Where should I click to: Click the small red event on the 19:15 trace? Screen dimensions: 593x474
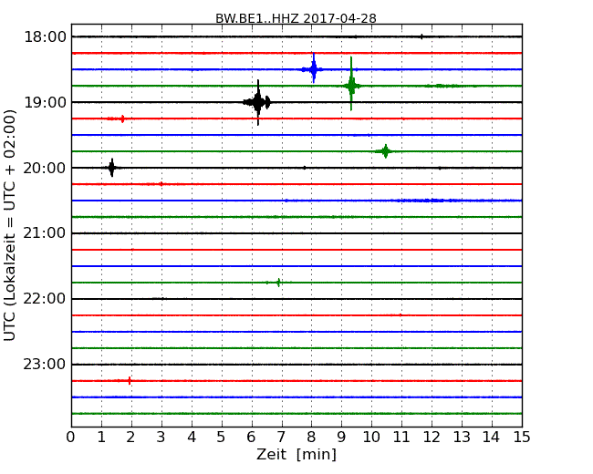[116, 118]
